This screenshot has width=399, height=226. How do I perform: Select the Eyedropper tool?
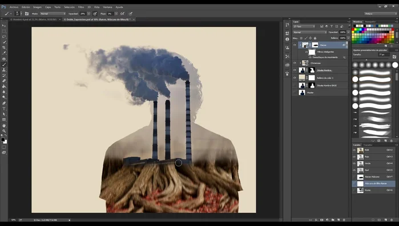click(4, 53)
